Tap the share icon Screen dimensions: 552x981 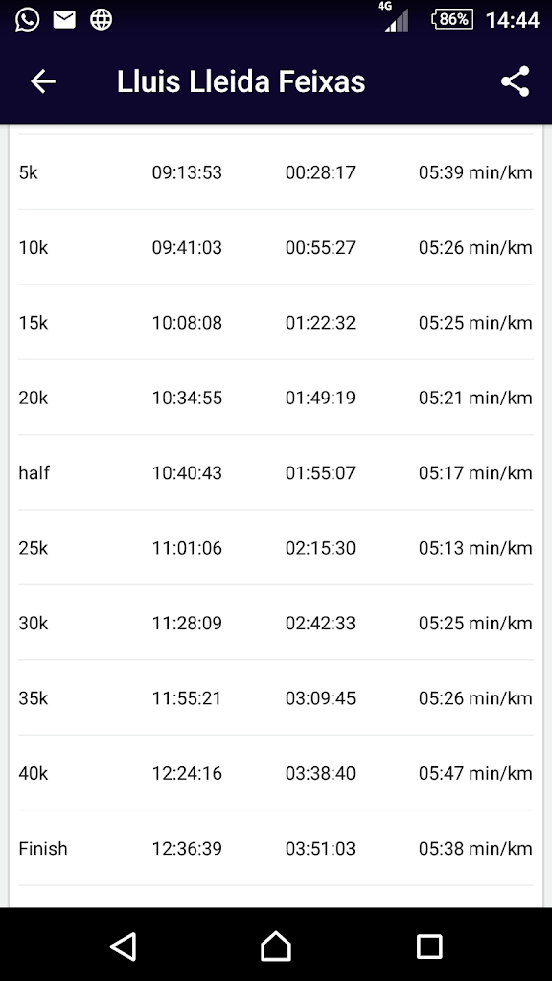(515, 81)
